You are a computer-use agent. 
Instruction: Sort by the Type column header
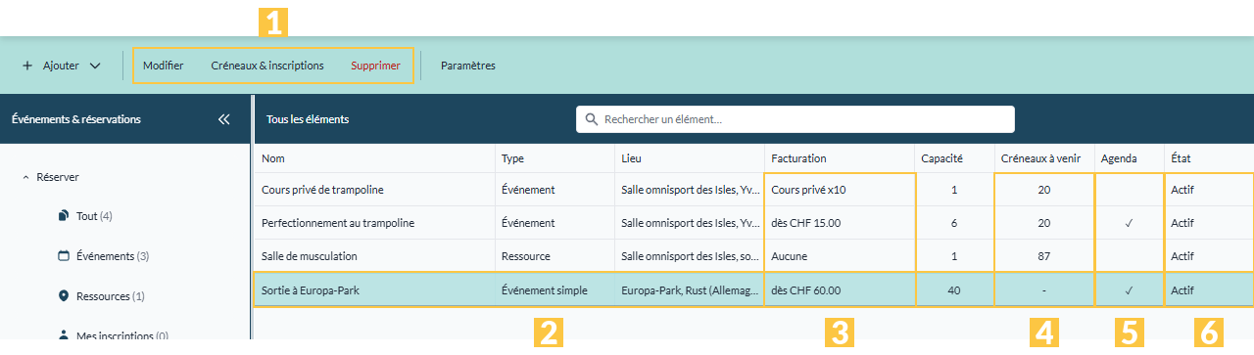pos(555,158)
